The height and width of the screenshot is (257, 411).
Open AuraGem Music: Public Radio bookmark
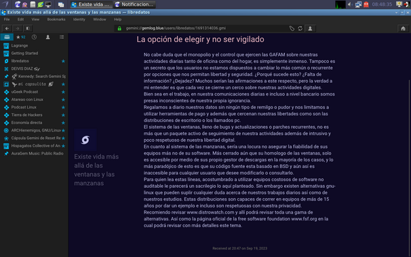34,153
